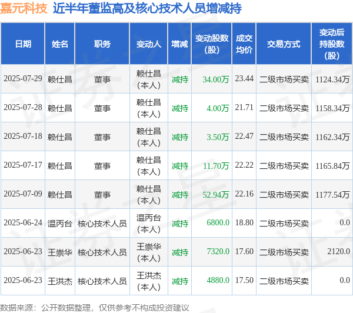Select the 34.00万 changed shares cell
The image size is (353, 313).
(x=212, y=79)
